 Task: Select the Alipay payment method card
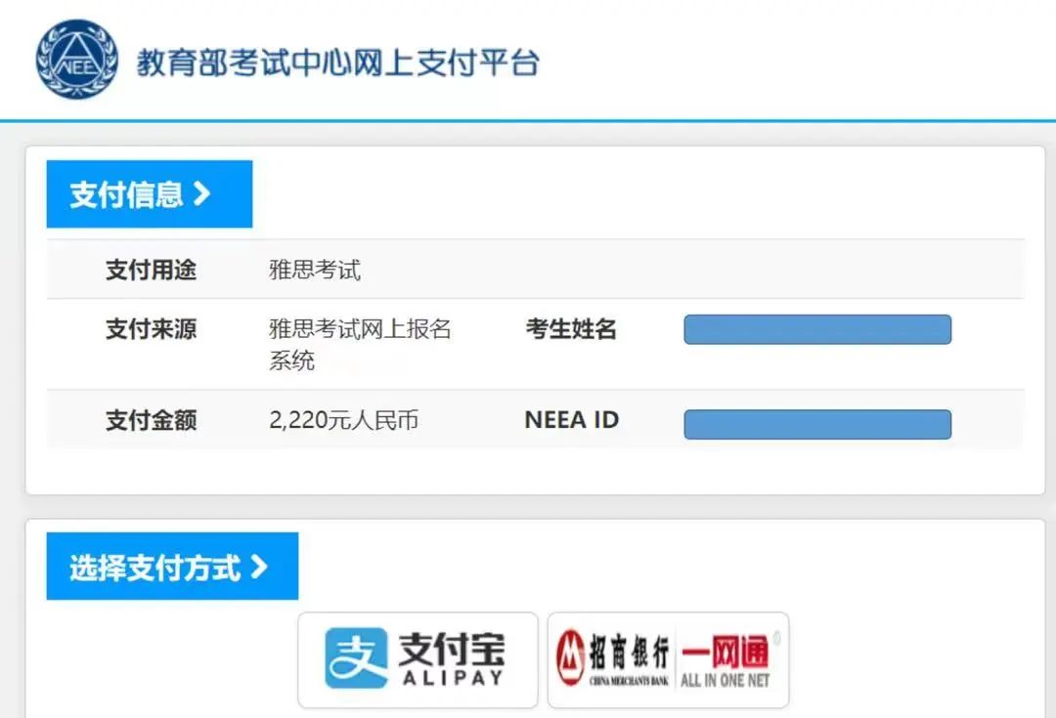[x=417, y=659]
